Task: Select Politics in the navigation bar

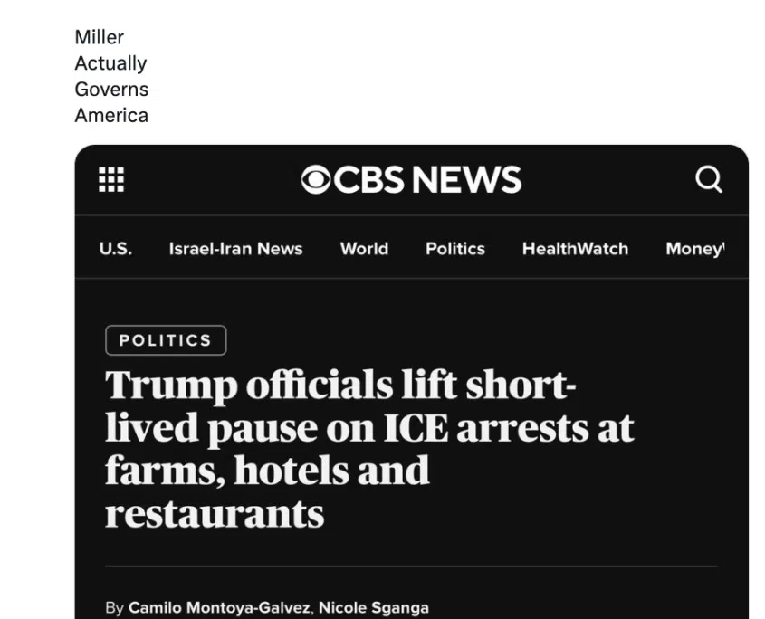Action: (x=455, y=249)
